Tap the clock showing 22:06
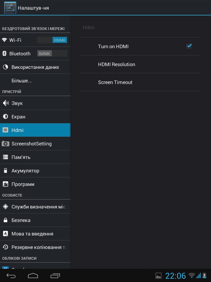 (176, 276)
